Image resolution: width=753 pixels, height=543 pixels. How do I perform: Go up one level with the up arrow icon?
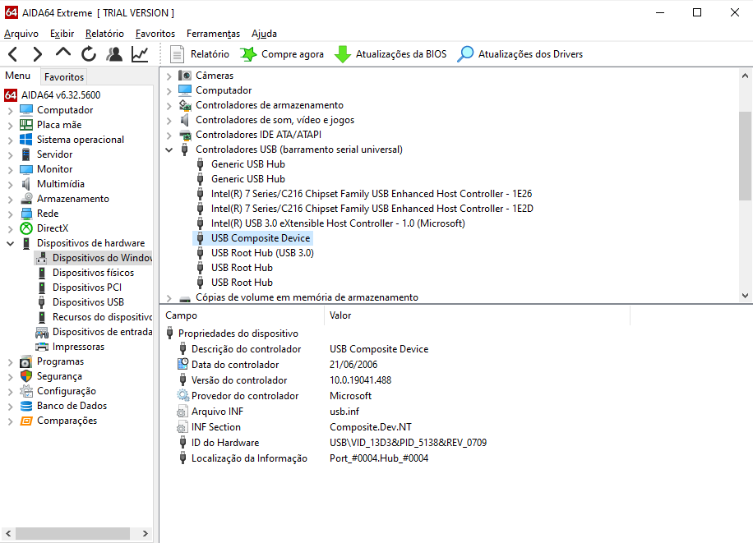63,53
